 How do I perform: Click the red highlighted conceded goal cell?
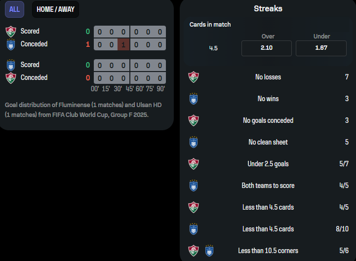123,44
